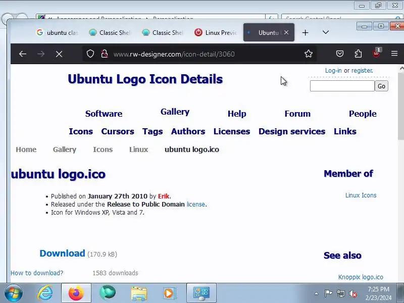Open the Control Panel taskbar icon
This screenshot has height=303, width=404.
(201, 293)
